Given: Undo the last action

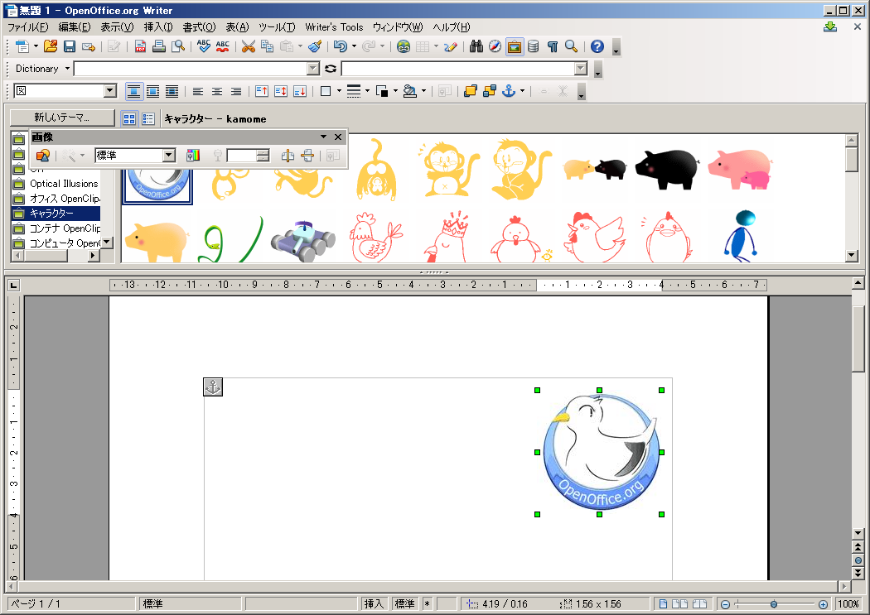Looking at the screenshot, I should point(341,46).
